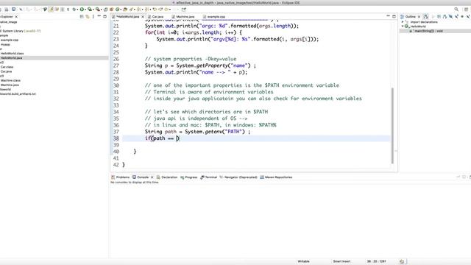471x265 pixels.
Task: Click the Collapse All icon in Package Explorer
Action: (x=81, y=16)
